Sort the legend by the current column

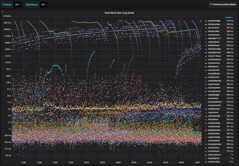[x=229, y=17]
